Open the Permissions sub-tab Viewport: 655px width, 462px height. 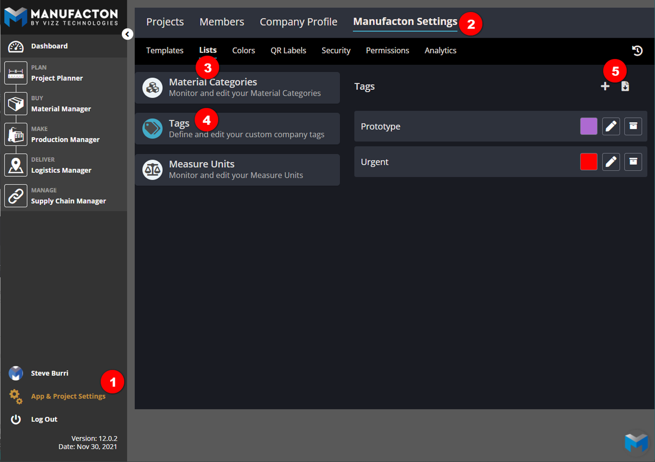387,51
